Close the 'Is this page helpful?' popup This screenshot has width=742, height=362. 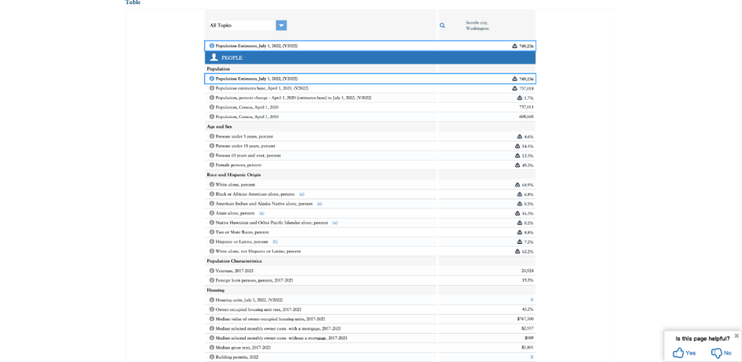737,336
